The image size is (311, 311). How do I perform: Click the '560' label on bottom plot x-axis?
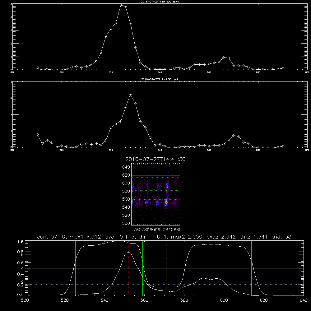pyautogui.click(x=144, y=300)
